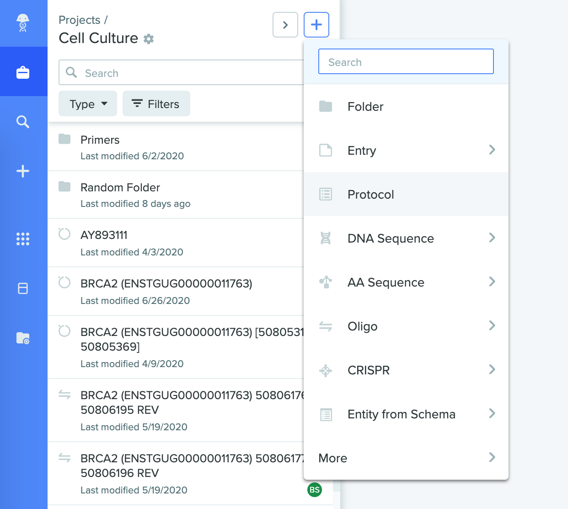Image resolution: width=568 pixels, height=509 pixels.
Task: Click the sidebar plus create icon
Action: [23, 171]
